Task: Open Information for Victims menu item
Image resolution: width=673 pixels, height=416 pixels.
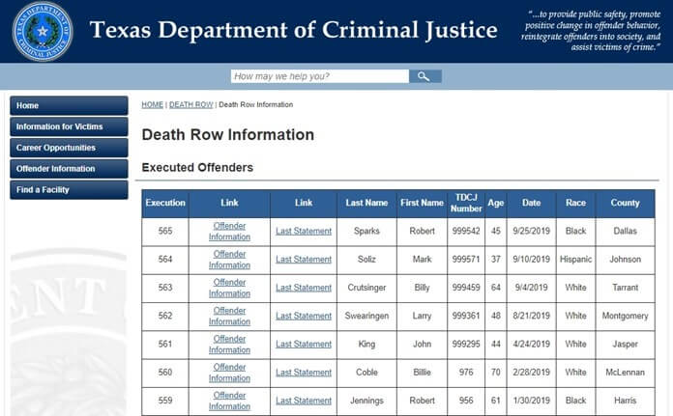Action: tap(69, 126)
